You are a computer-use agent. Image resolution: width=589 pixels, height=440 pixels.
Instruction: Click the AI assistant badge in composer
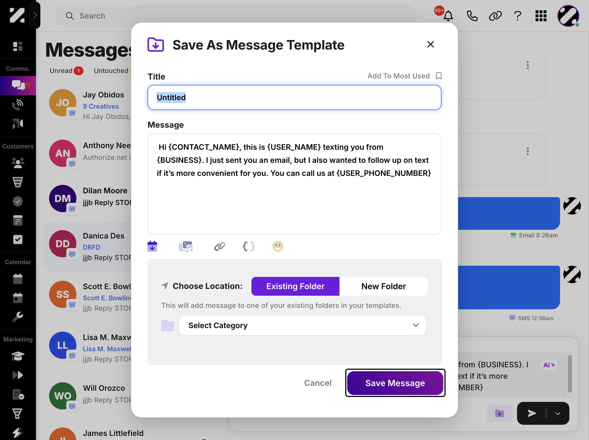(x=549, y=365)
